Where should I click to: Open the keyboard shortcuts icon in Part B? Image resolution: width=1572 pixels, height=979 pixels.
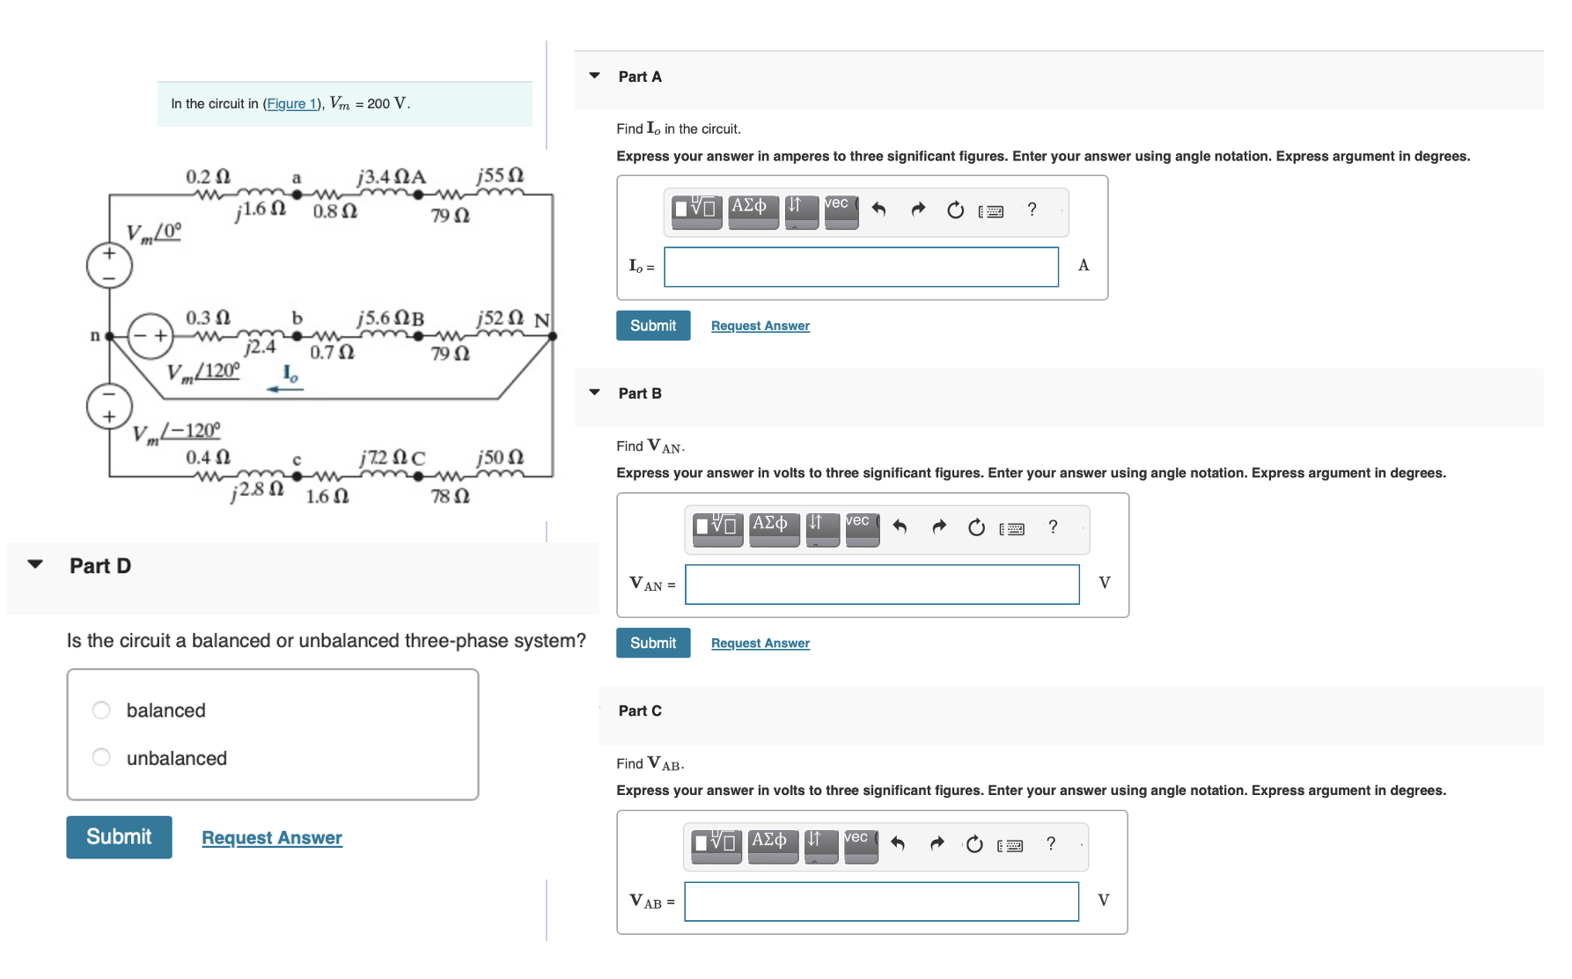click(x=1012, y=529)
